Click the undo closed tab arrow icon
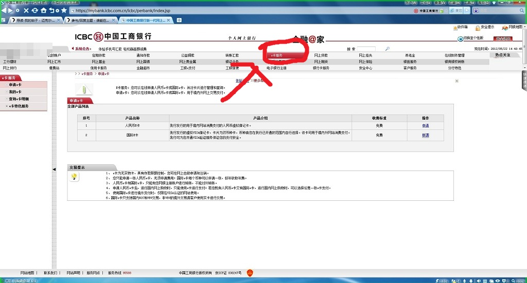Screen dimensions: 527x283 [52, 10]
